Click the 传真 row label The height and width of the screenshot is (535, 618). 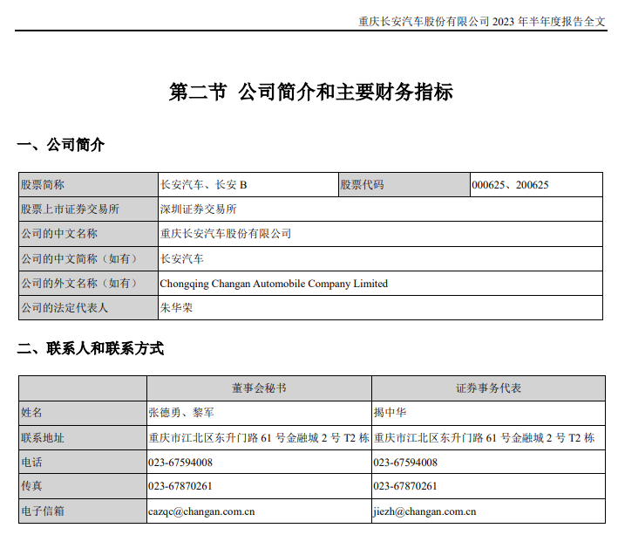point(31,486)
